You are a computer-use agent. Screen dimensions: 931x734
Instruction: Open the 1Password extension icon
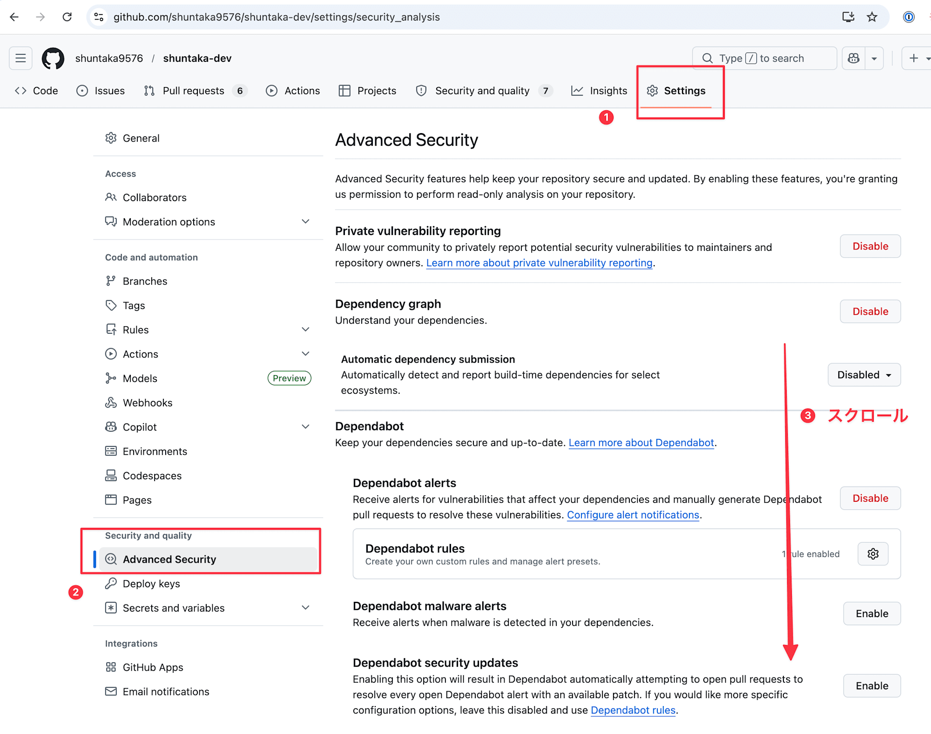click(909, 17)
